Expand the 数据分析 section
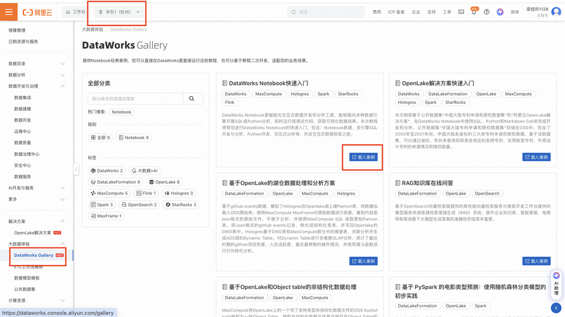The width and height of the screenshot is (565, 317). 36,75
